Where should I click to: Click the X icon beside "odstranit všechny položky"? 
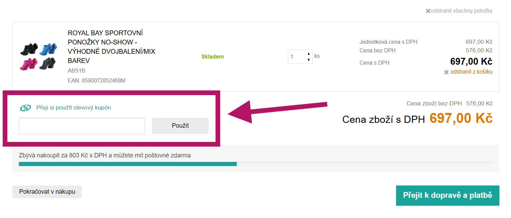tap(428, 11)
